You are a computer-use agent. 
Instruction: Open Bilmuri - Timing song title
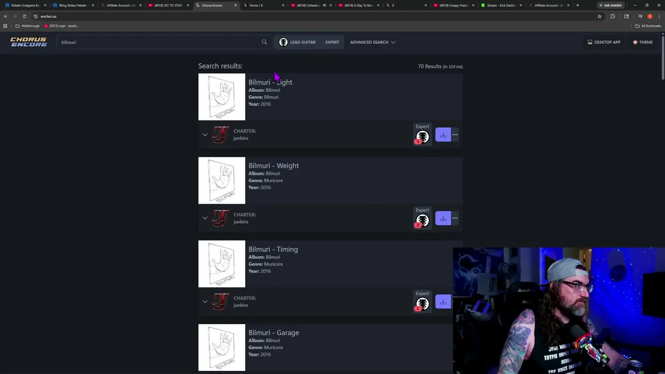coord(273,249)
